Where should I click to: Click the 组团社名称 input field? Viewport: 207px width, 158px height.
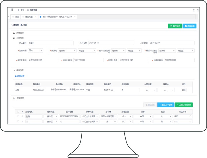tap(44, 60)
